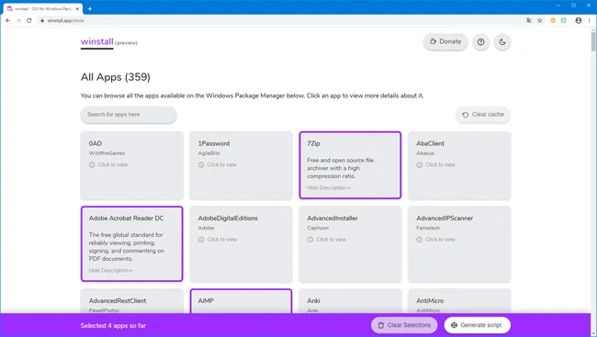Bookmark this page with star icon
Image resolution: width=597 pixels, height=337 pixels.
tap(539, 20)
